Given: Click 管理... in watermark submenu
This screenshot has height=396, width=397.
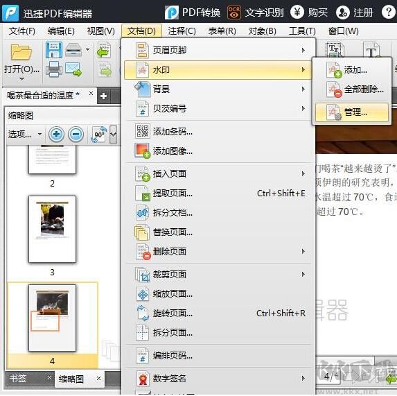Looking at the screenshot, I should pyautogui.click(x=352, y=112).
